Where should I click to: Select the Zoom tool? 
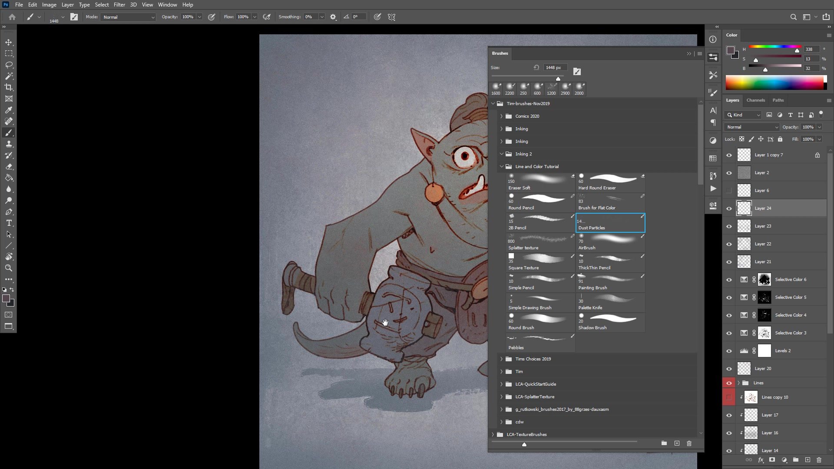coord(9,268)
